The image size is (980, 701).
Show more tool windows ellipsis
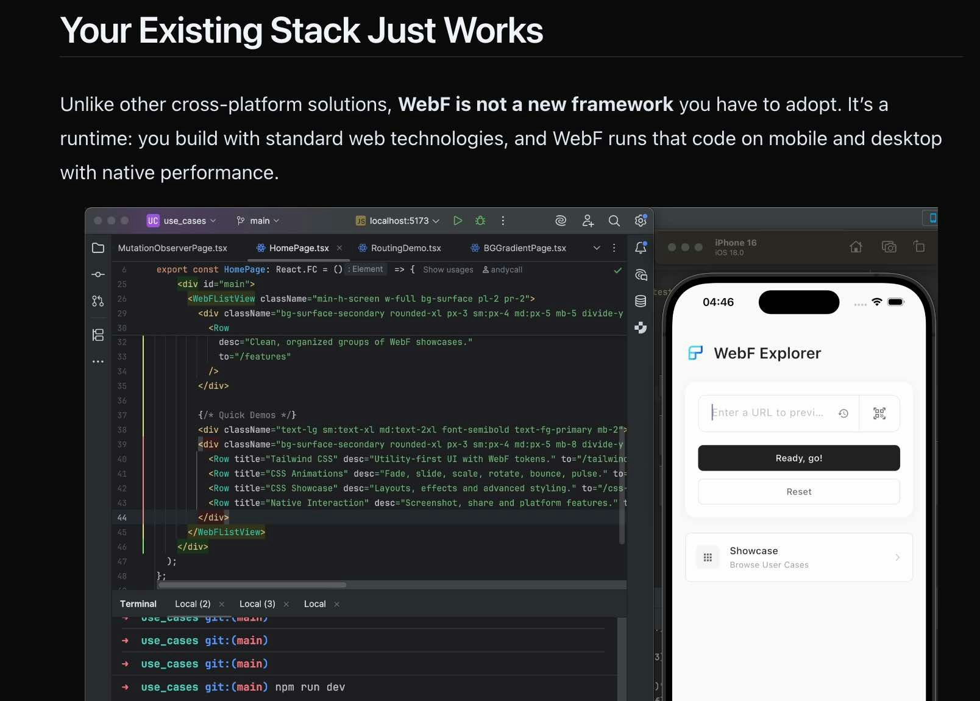click(x=98, y=361)
